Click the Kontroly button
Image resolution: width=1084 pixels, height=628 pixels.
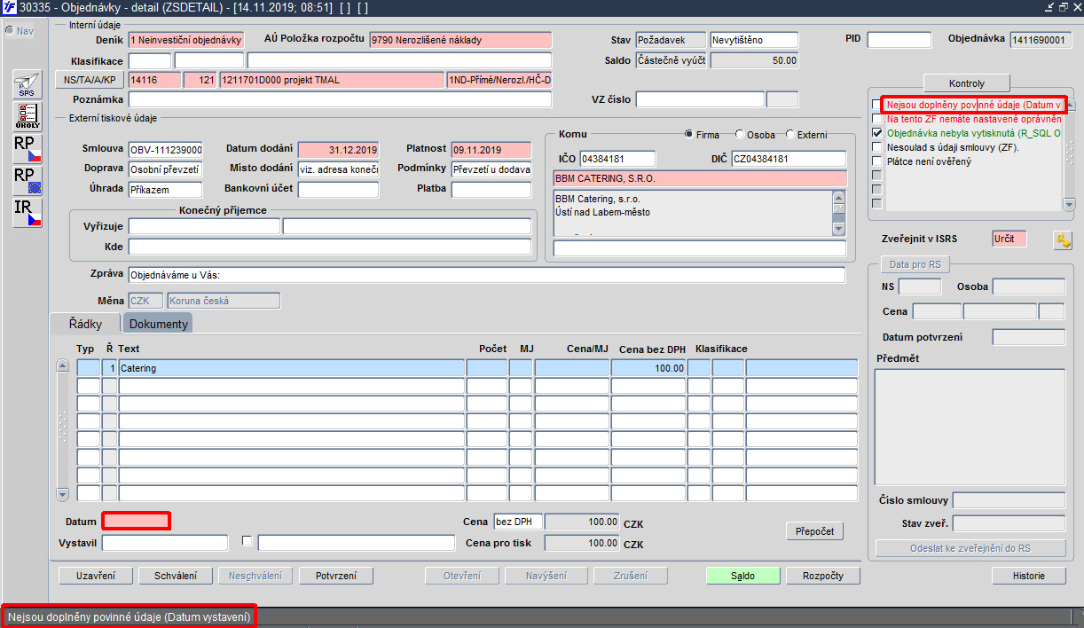(967, 83)
